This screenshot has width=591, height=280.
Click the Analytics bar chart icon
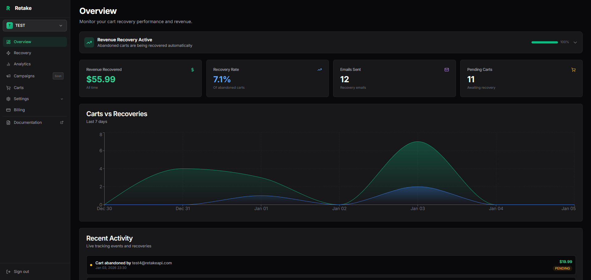[x=8, y=64]
